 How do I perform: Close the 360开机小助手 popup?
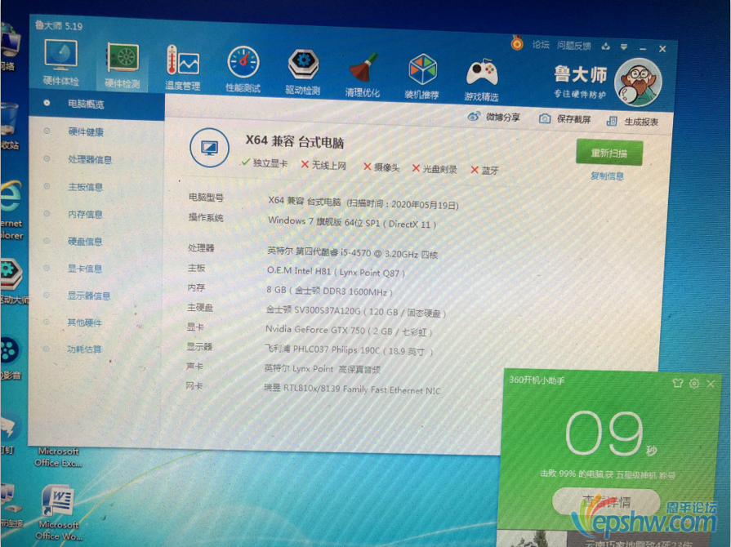point(711,384)
